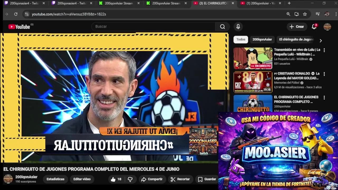Open Memorias del Fútbol channel name
The image size is (338, 190).
[287, 83]
